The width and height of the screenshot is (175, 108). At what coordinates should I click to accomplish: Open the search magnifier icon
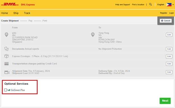tap(150, 4)
